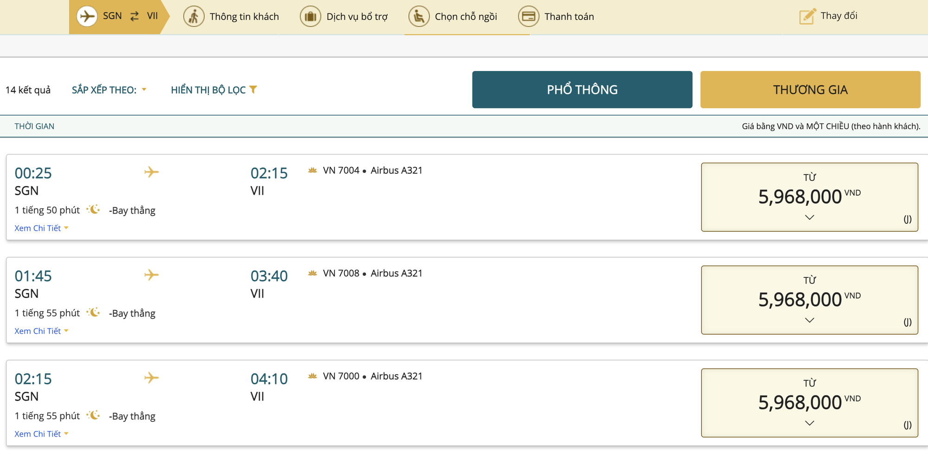
Task: Click the VN 7004 Airbus A321 flight text
Action: tap(373, 170)
